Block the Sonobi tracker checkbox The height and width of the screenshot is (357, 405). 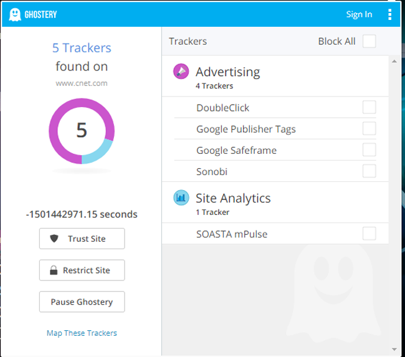pos(369,171)
